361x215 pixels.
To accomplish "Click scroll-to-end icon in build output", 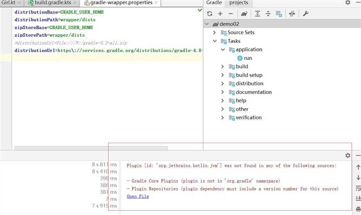I will click(358, 198).
